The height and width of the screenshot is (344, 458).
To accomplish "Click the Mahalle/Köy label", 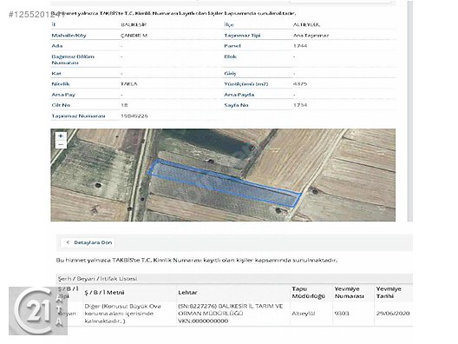I will pos(69,36).
